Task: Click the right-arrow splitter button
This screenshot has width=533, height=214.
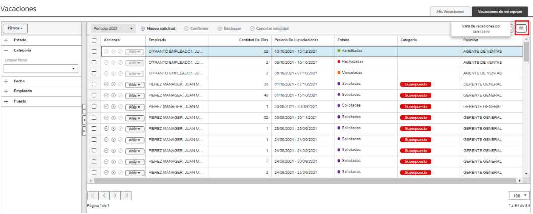Action: point(84,131)
